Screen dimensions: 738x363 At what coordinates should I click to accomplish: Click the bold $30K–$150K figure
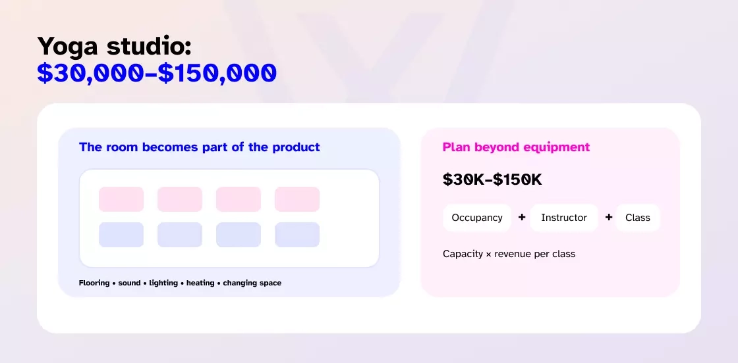(492, 180)
